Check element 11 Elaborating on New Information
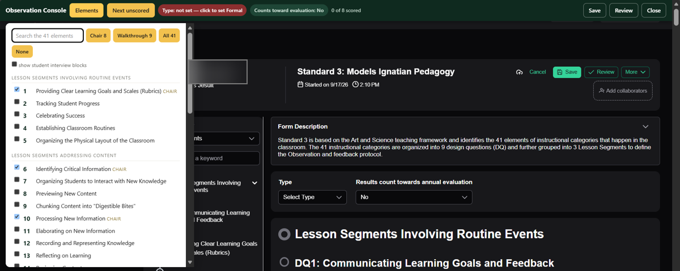This screenshot has width=680, height=271. (17, 230)
